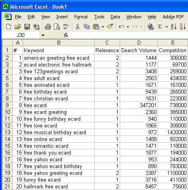Select cell 'ecard electronic free hallmark'
This screenshot has height=190, width=188.
(59, 65)
